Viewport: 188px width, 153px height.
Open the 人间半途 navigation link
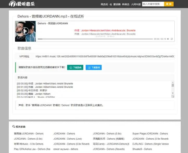coord(136,4)
